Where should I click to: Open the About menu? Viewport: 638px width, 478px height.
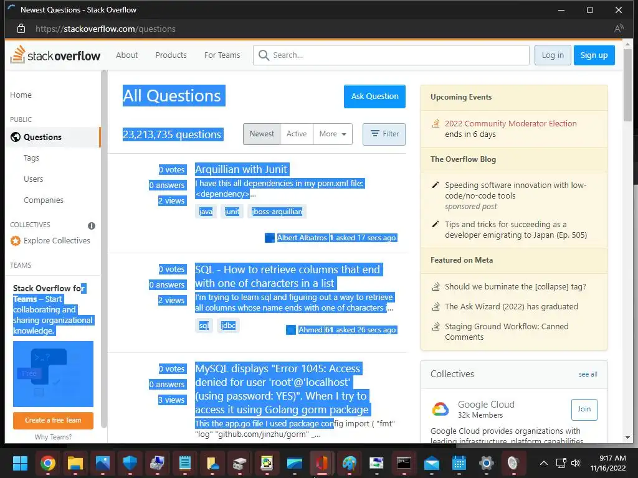pos(127,55)
